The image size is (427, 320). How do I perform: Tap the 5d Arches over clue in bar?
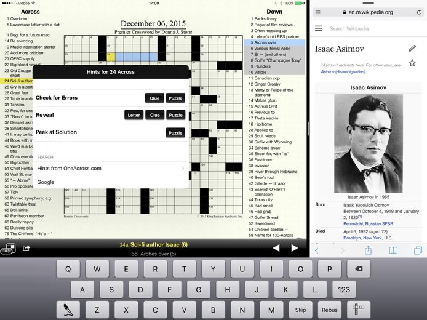(x=154, y=254)
